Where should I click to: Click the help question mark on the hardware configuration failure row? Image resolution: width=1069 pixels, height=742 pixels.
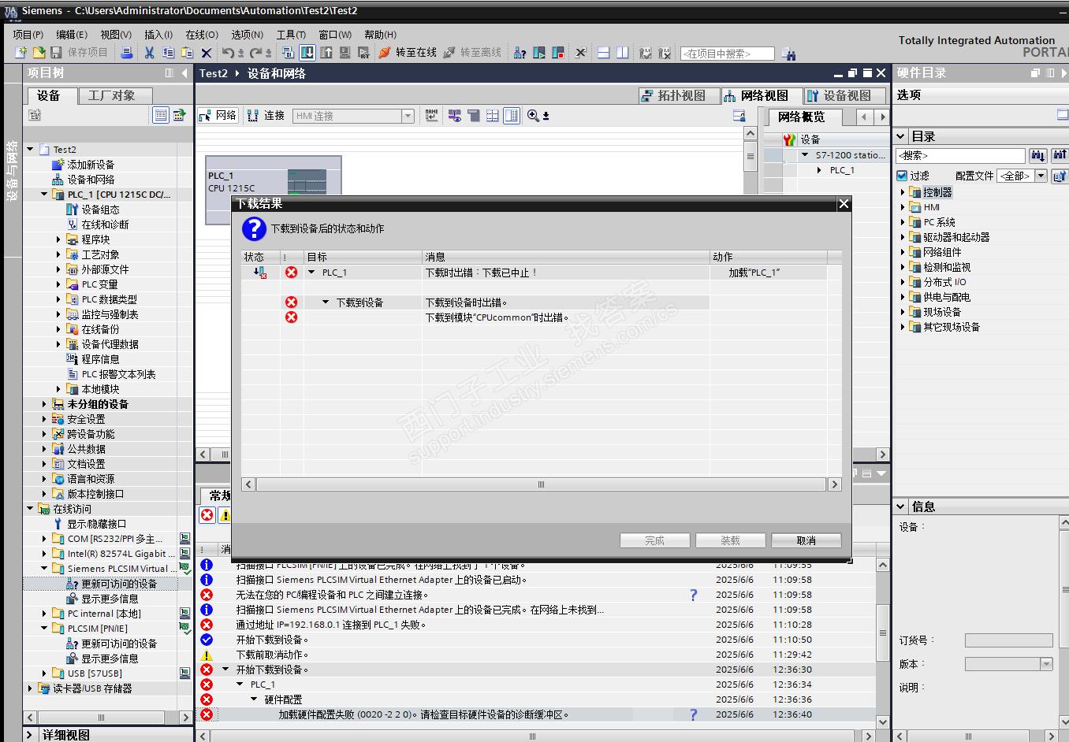[x=694, y=714]
